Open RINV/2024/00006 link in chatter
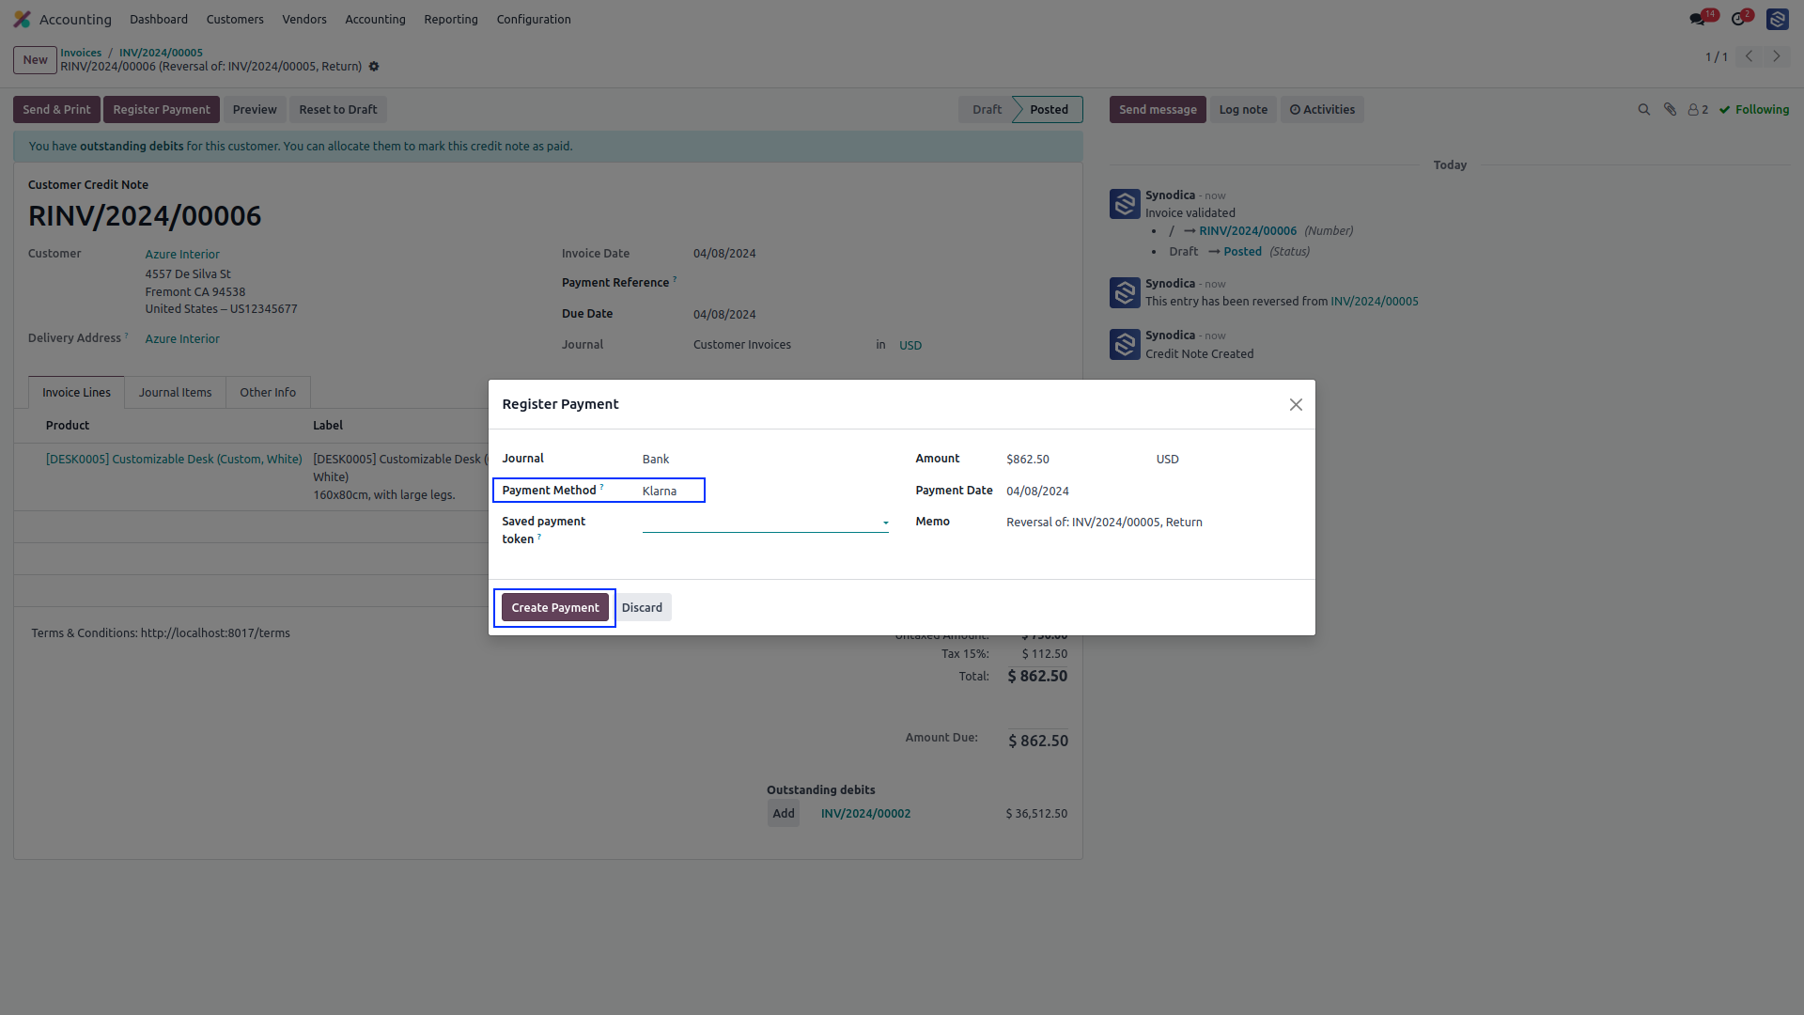 (x=1248, y=231)
